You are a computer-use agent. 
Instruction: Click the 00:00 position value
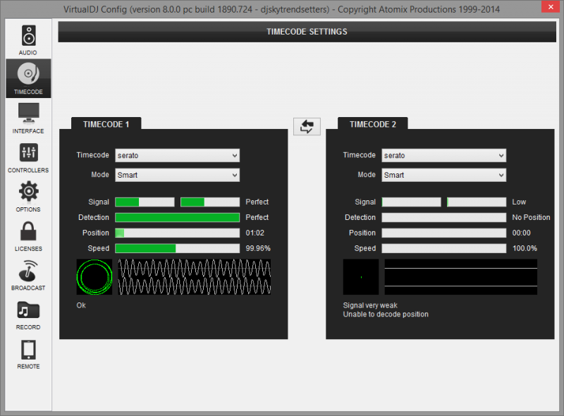[522, 233]
